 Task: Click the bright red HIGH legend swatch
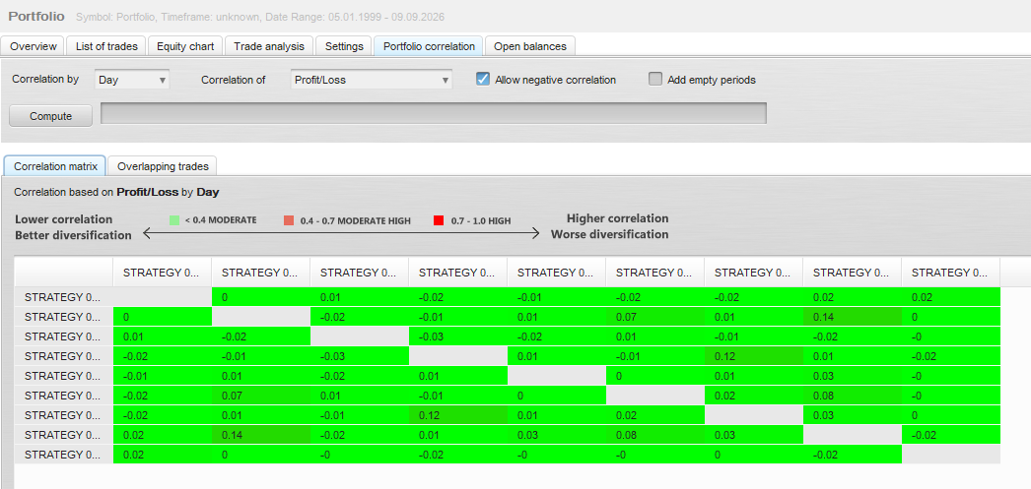point(440,220)
